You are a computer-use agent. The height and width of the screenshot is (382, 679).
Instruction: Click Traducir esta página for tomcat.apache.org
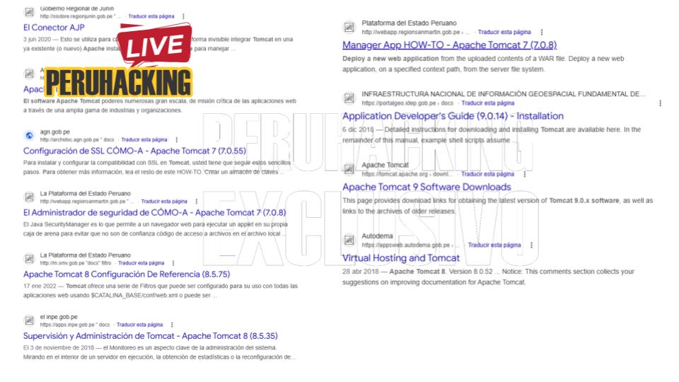pyautogui.click(x=487, y=174)
